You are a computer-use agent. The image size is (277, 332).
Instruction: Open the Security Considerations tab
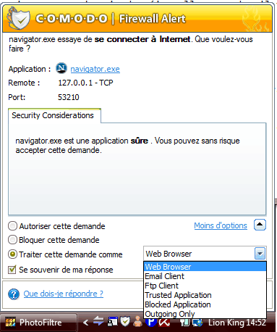coord(53,115)
